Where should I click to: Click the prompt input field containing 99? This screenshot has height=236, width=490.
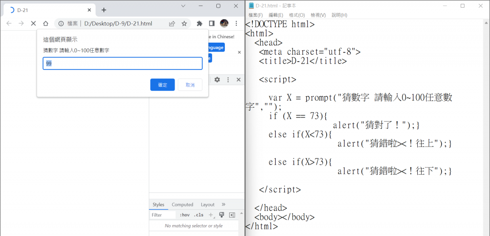click(x=122, y=63)
